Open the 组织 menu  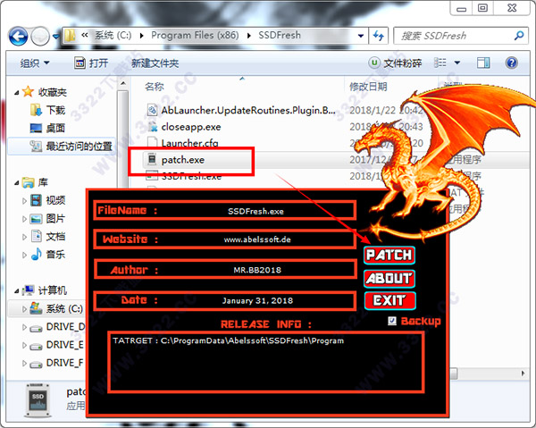coord(35,63)
